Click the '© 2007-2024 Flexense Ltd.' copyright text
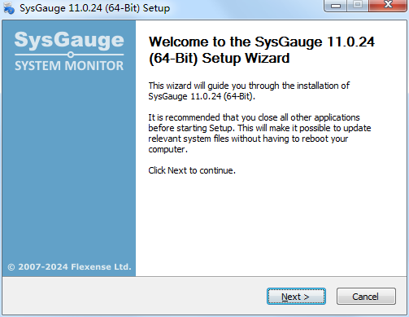Screen dimensions: 409x317 pyautogui.click(x=69, y=267)
